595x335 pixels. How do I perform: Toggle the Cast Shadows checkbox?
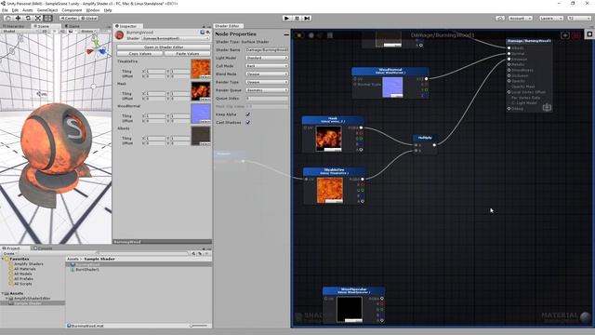(x=248, y=122)
